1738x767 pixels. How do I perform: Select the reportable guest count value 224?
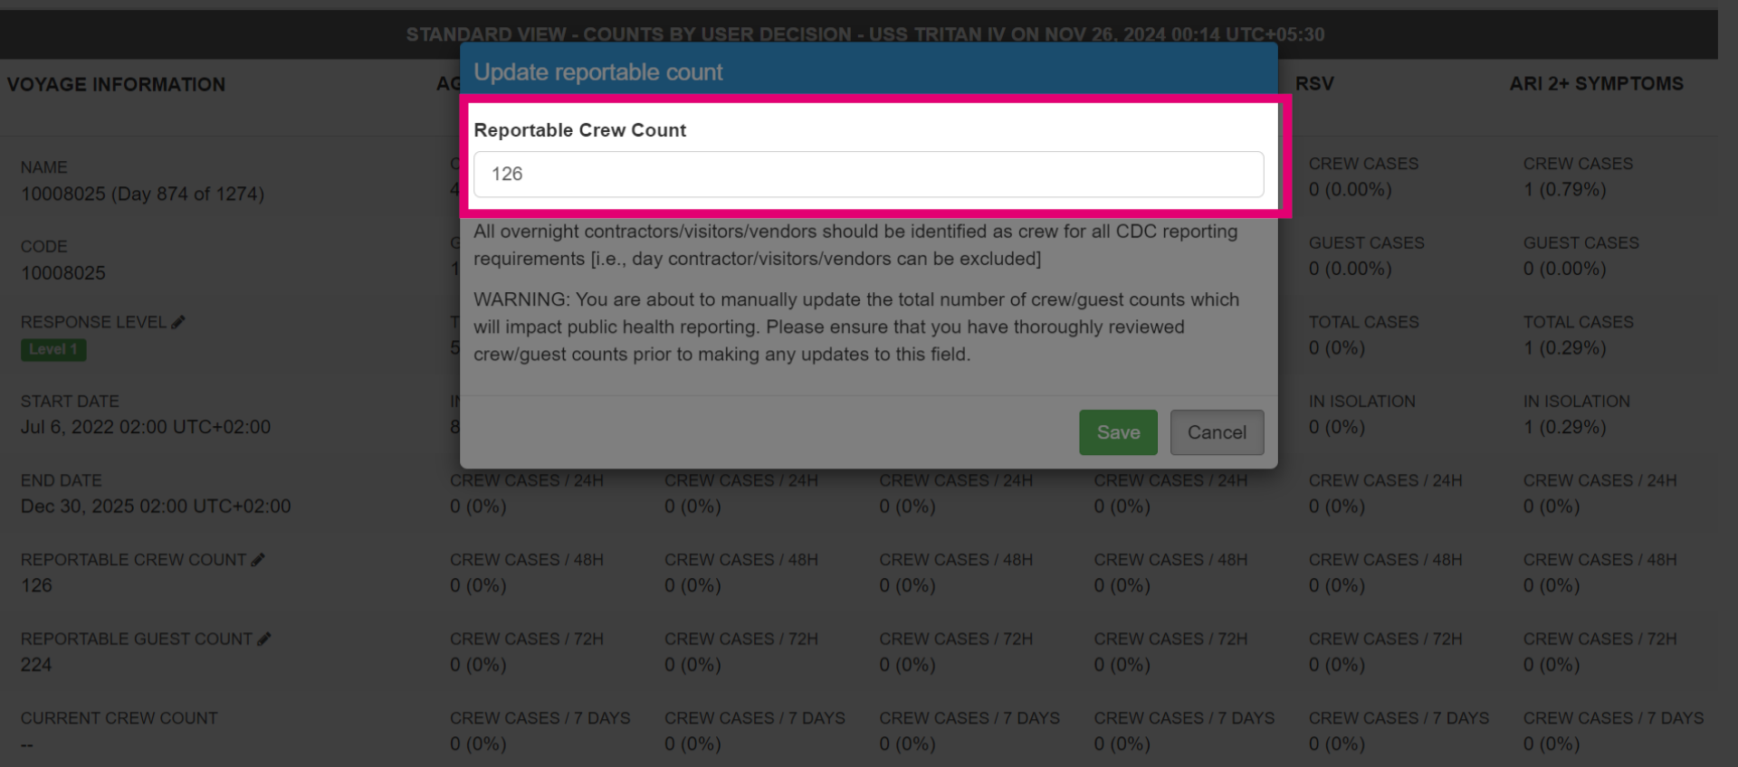[x=36, y=665]
